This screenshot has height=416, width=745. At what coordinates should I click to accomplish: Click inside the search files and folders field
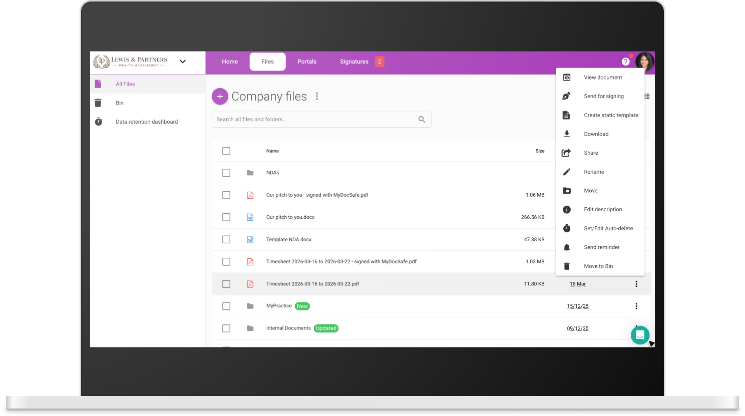(315, 120)
